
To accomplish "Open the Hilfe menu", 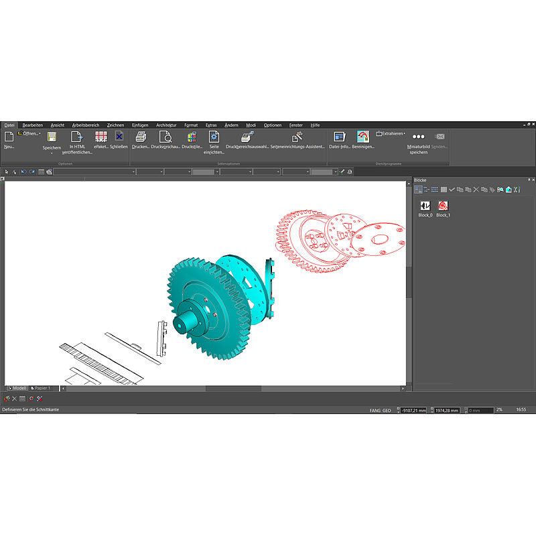I will [315, 125].
